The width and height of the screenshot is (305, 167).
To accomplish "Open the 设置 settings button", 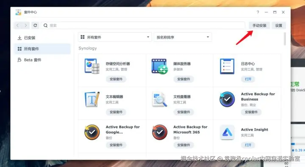I will pyautogui.click(x=279, y=25).
